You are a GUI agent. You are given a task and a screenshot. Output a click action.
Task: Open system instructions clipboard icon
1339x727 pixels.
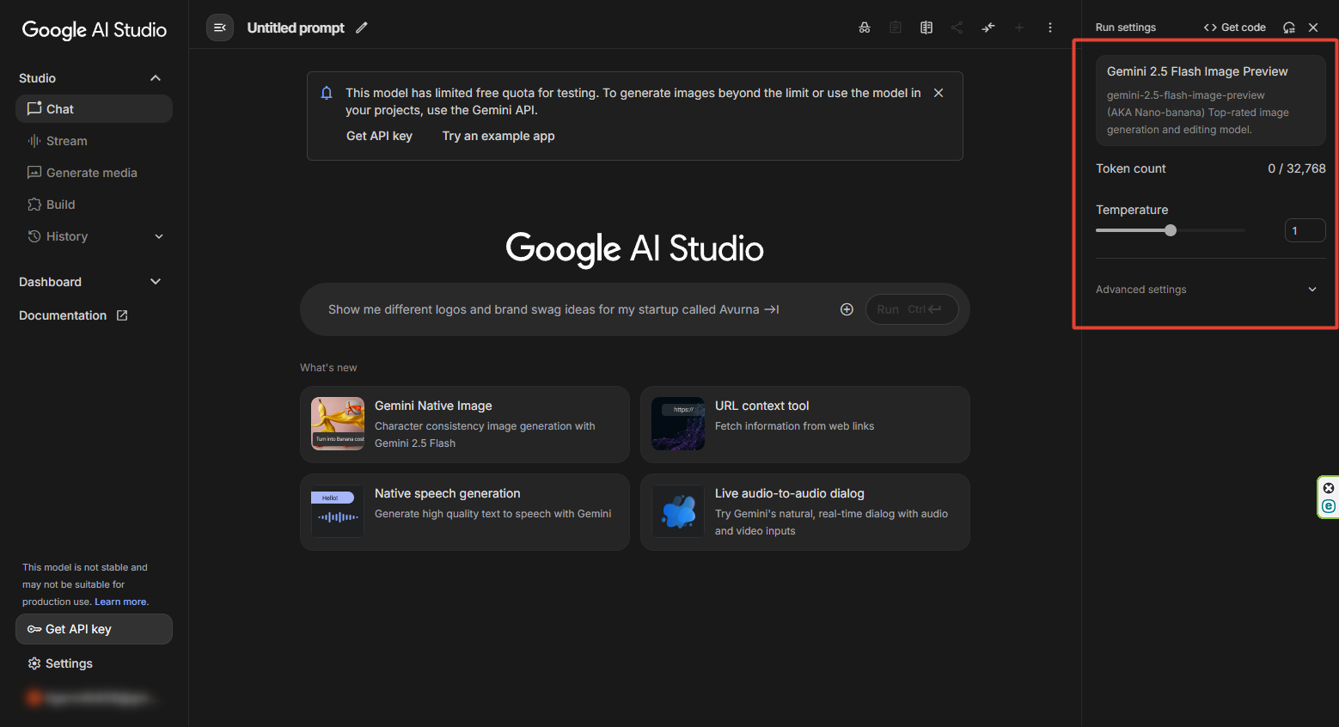[896, 27]
